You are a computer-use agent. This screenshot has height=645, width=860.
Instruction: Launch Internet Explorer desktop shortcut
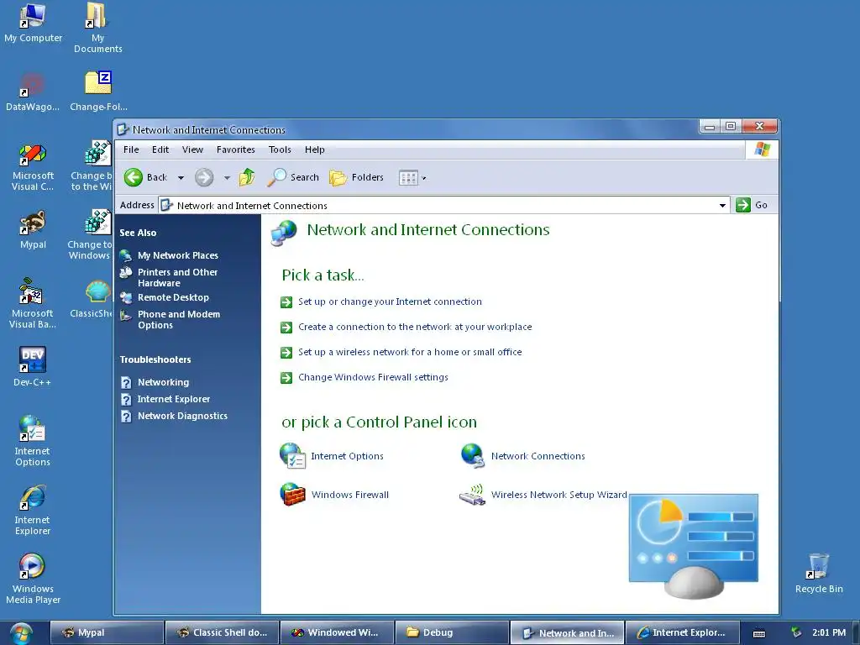(33, 510)
